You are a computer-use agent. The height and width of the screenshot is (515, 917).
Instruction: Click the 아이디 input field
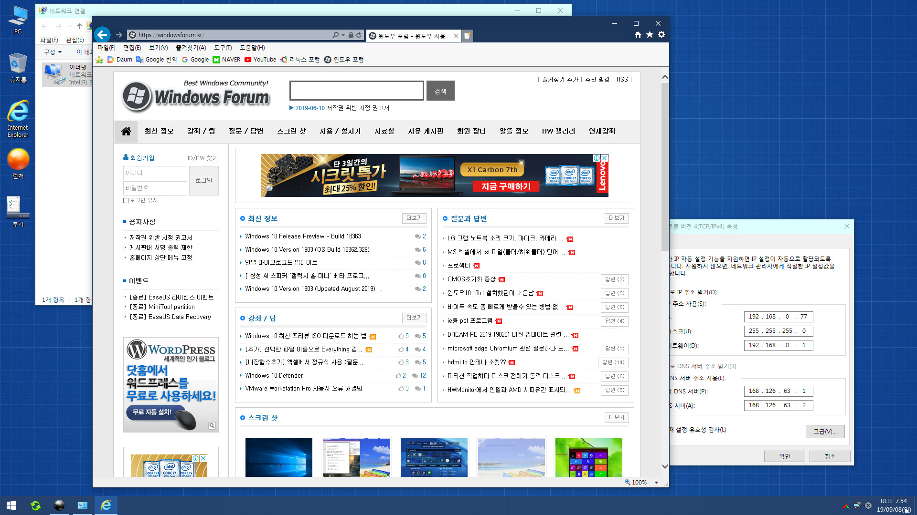(x=155, y=173)
